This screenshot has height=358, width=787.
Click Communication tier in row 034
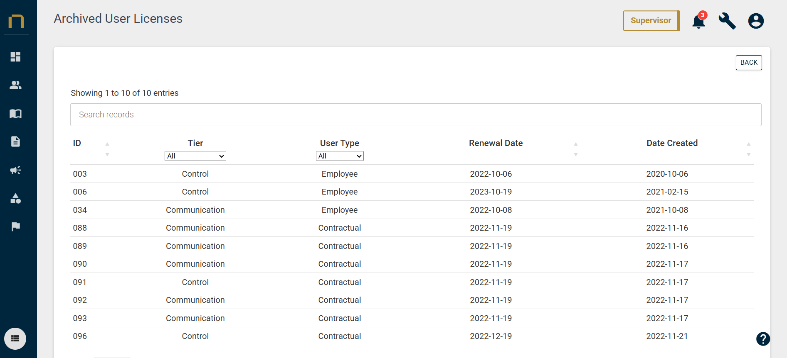[195, 210]
